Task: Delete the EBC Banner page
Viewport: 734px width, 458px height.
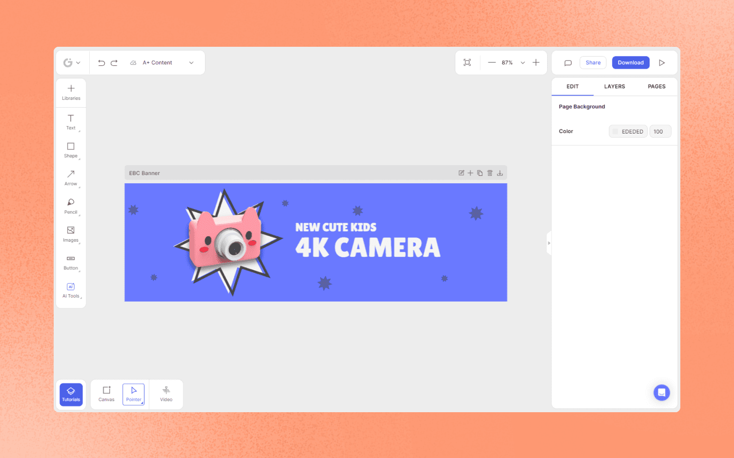Action: tap(489, 172)
